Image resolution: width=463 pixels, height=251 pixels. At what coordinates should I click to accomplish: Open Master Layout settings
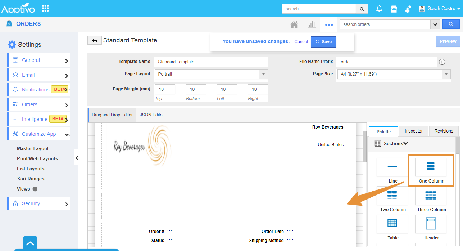tap(33, 148)
